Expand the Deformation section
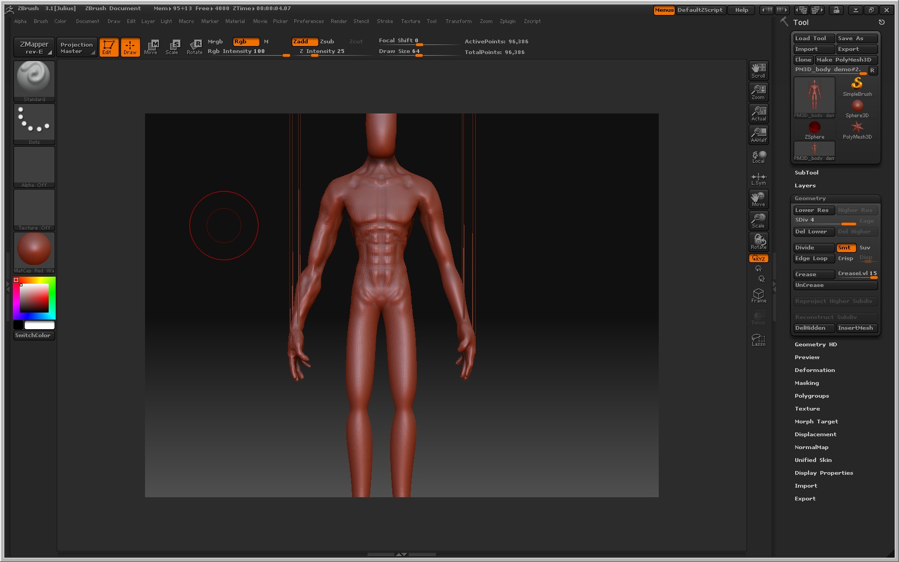899x562 pixels. [x=814, y=370]
